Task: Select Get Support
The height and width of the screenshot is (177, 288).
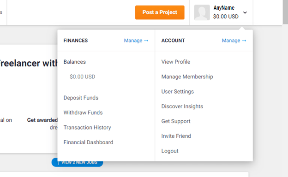Action: (176, 121)
